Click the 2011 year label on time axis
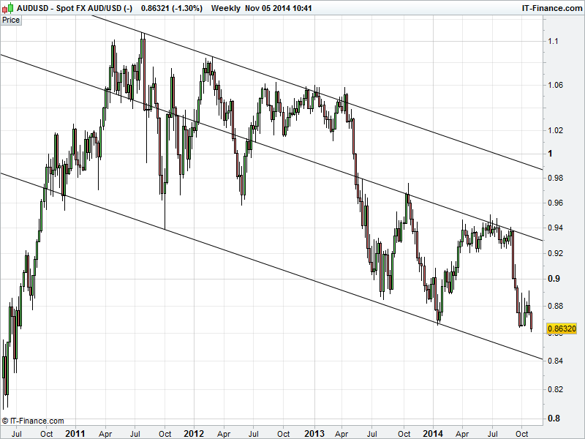 point(75,434)
